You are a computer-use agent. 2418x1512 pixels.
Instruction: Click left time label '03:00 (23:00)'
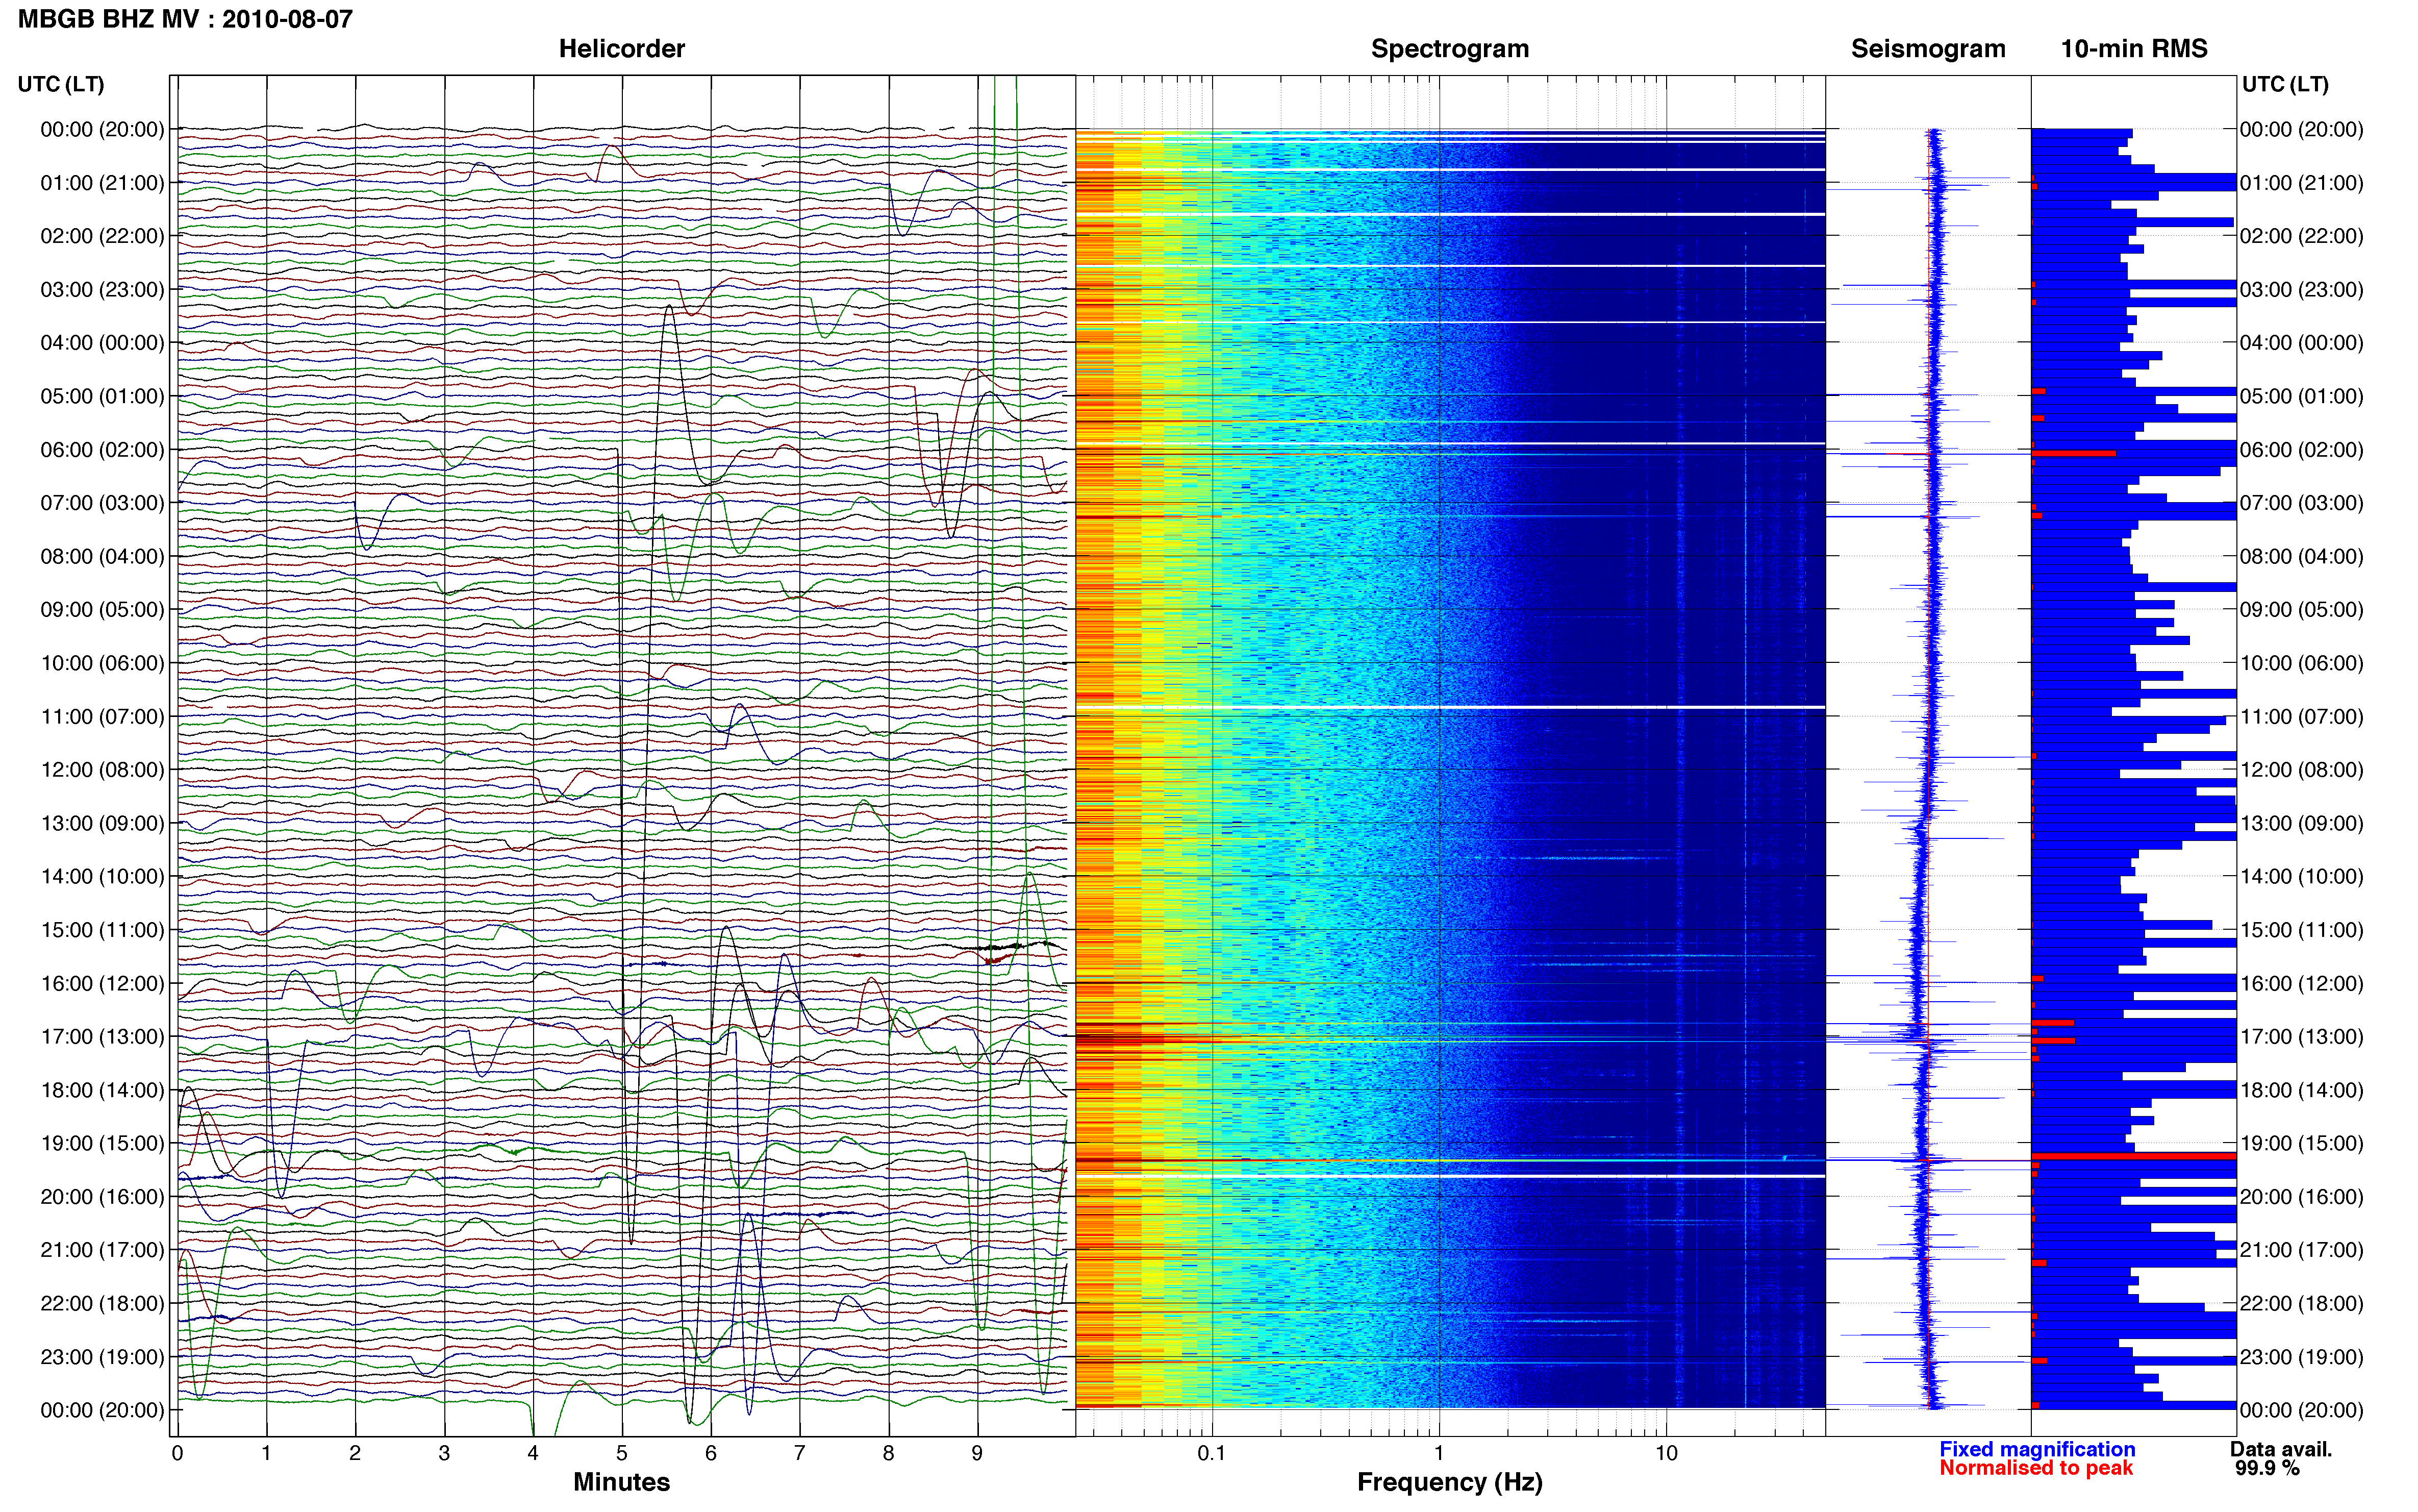click(102, 290)
